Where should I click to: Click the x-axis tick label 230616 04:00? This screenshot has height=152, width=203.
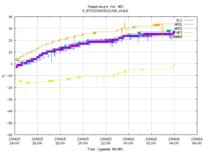(x=174, y=141)
